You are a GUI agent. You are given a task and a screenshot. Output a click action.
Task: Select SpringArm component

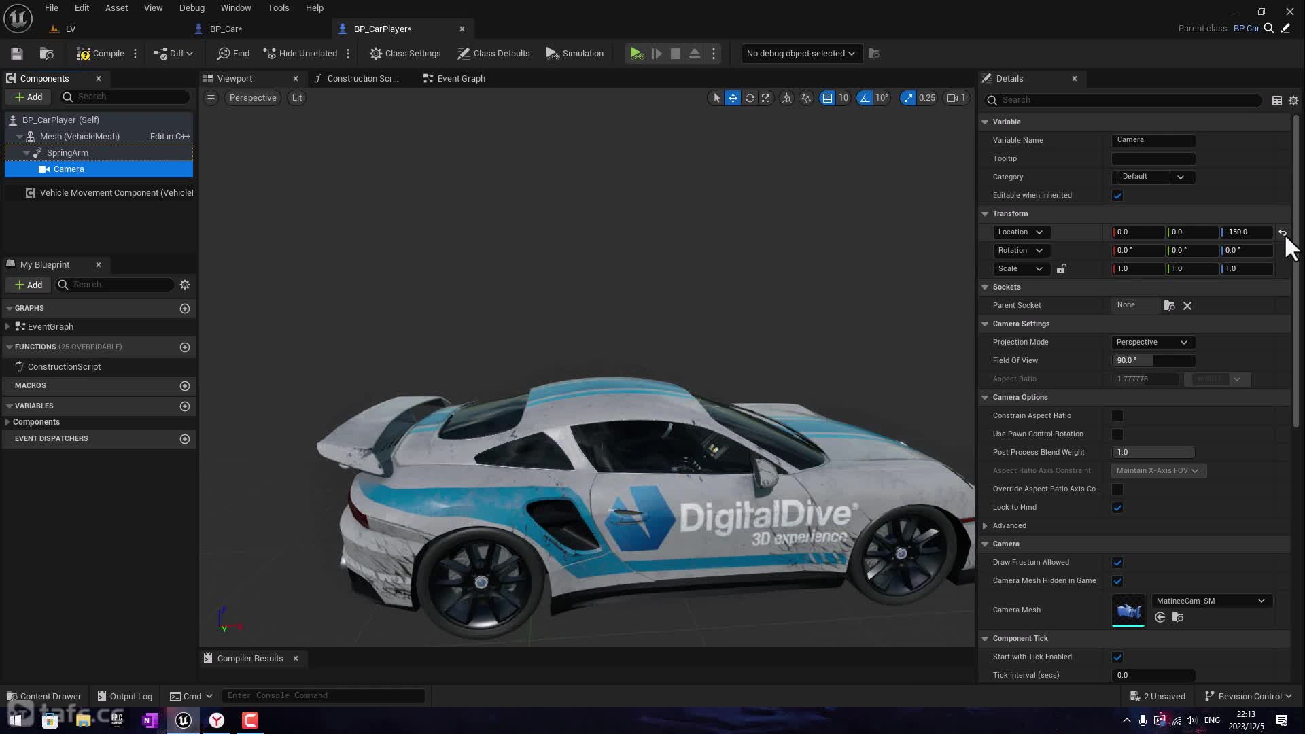coord(99,153)
